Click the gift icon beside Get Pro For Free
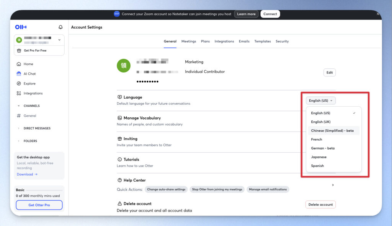The image size is (392, 226). pyautogui.click(x=19, y=50)
